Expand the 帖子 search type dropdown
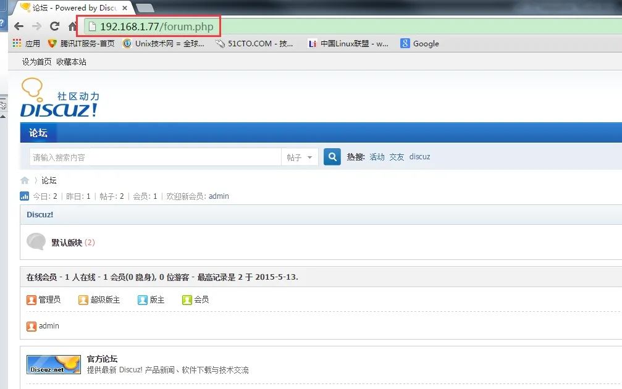 tap(300, 157)
